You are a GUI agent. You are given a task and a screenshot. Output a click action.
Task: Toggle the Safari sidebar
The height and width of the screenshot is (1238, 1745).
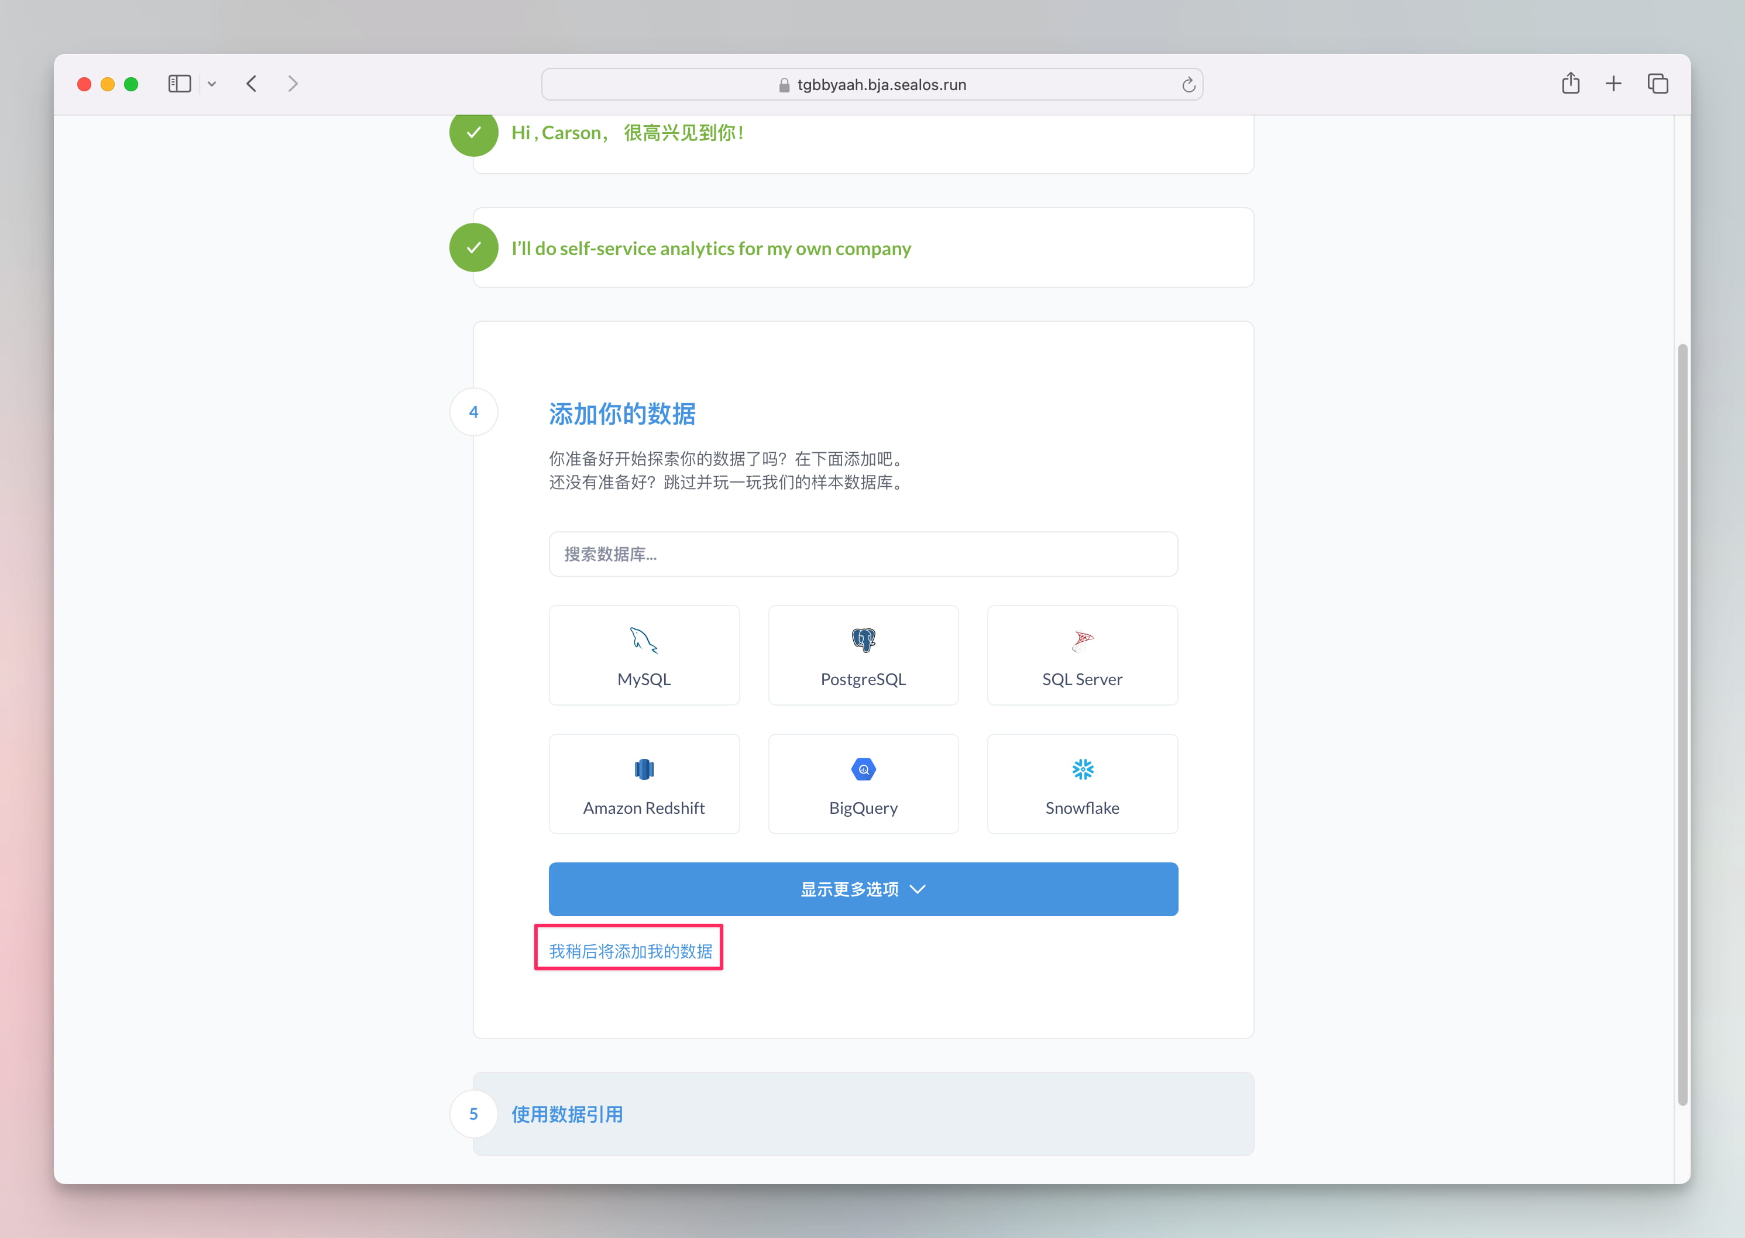point(179,84)
